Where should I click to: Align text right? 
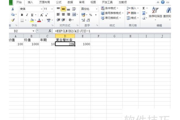pos(68,14)
